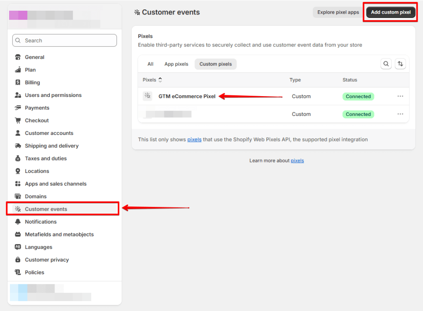The image size is (423, 311).
Task: Click the Languages translate icon
Action: pyautogui.click(x=18, y=247)
